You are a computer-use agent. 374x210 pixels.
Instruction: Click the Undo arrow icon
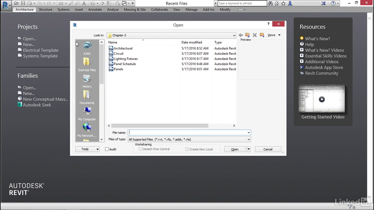pyautogui.click(x=39, y=3)
